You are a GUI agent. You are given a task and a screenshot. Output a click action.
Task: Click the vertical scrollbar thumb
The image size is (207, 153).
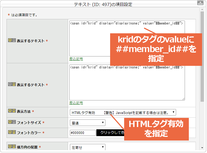[202, 57]
